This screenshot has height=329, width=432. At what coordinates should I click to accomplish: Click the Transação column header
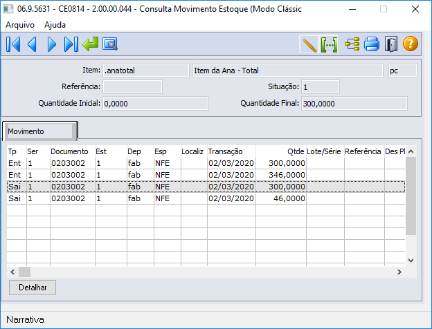tap(231, 151)
